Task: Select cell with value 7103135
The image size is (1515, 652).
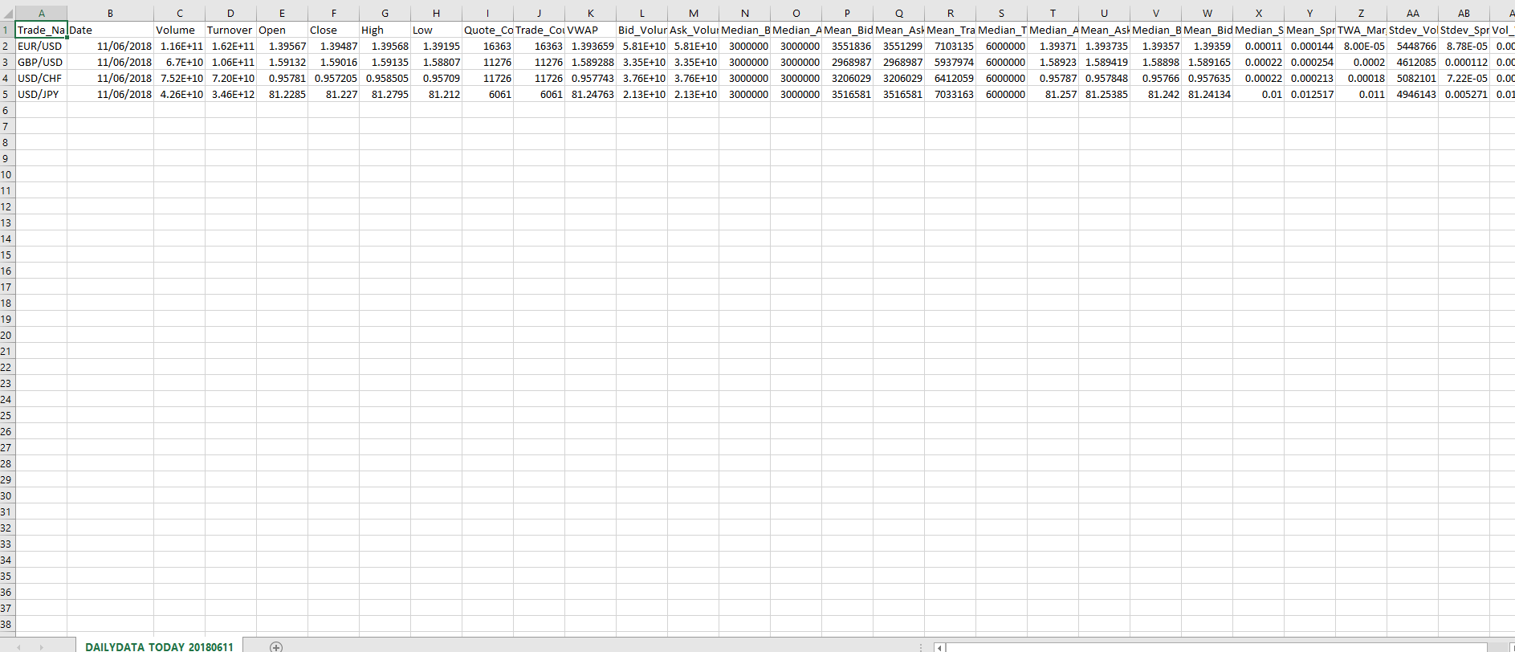Action: tap(950, 46)
